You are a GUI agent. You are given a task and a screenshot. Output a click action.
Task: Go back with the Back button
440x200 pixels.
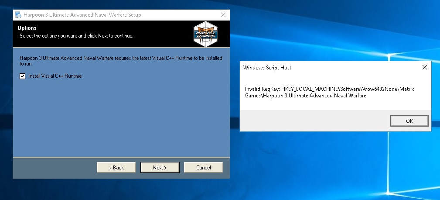[116, 167]
